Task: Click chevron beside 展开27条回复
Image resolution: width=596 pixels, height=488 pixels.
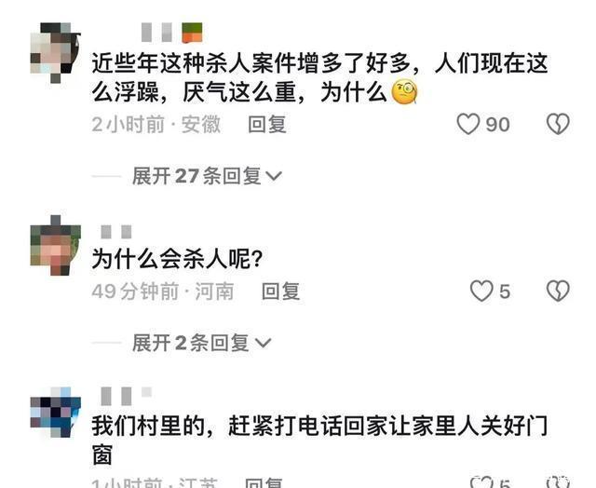Action: point(274,176)
